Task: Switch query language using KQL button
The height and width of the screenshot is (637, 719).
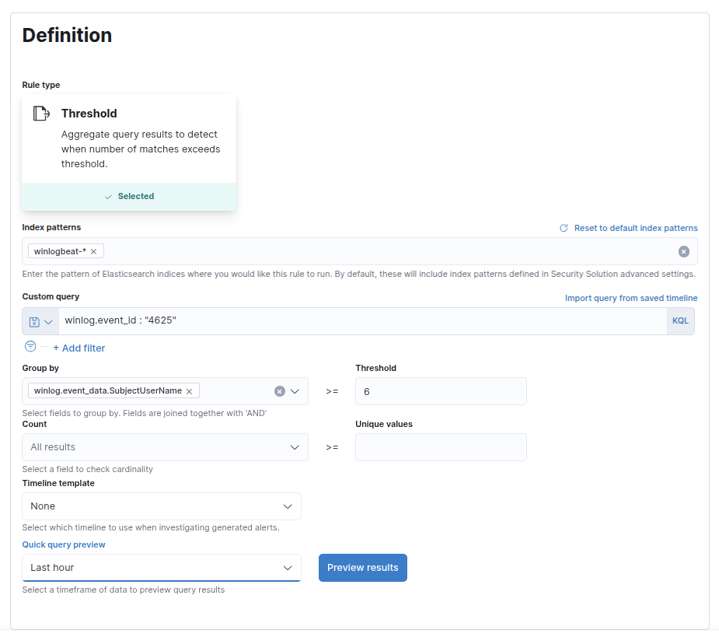Action: [680, 321]
